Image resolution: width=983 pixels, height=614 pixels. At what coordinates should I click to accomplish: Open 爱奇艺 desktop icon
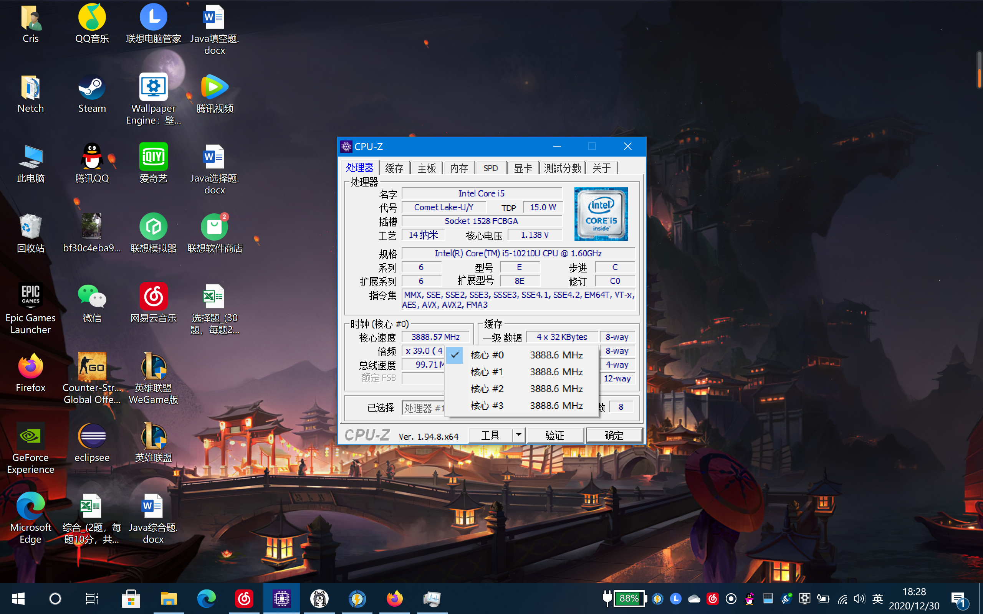click(x=153, y=157)
